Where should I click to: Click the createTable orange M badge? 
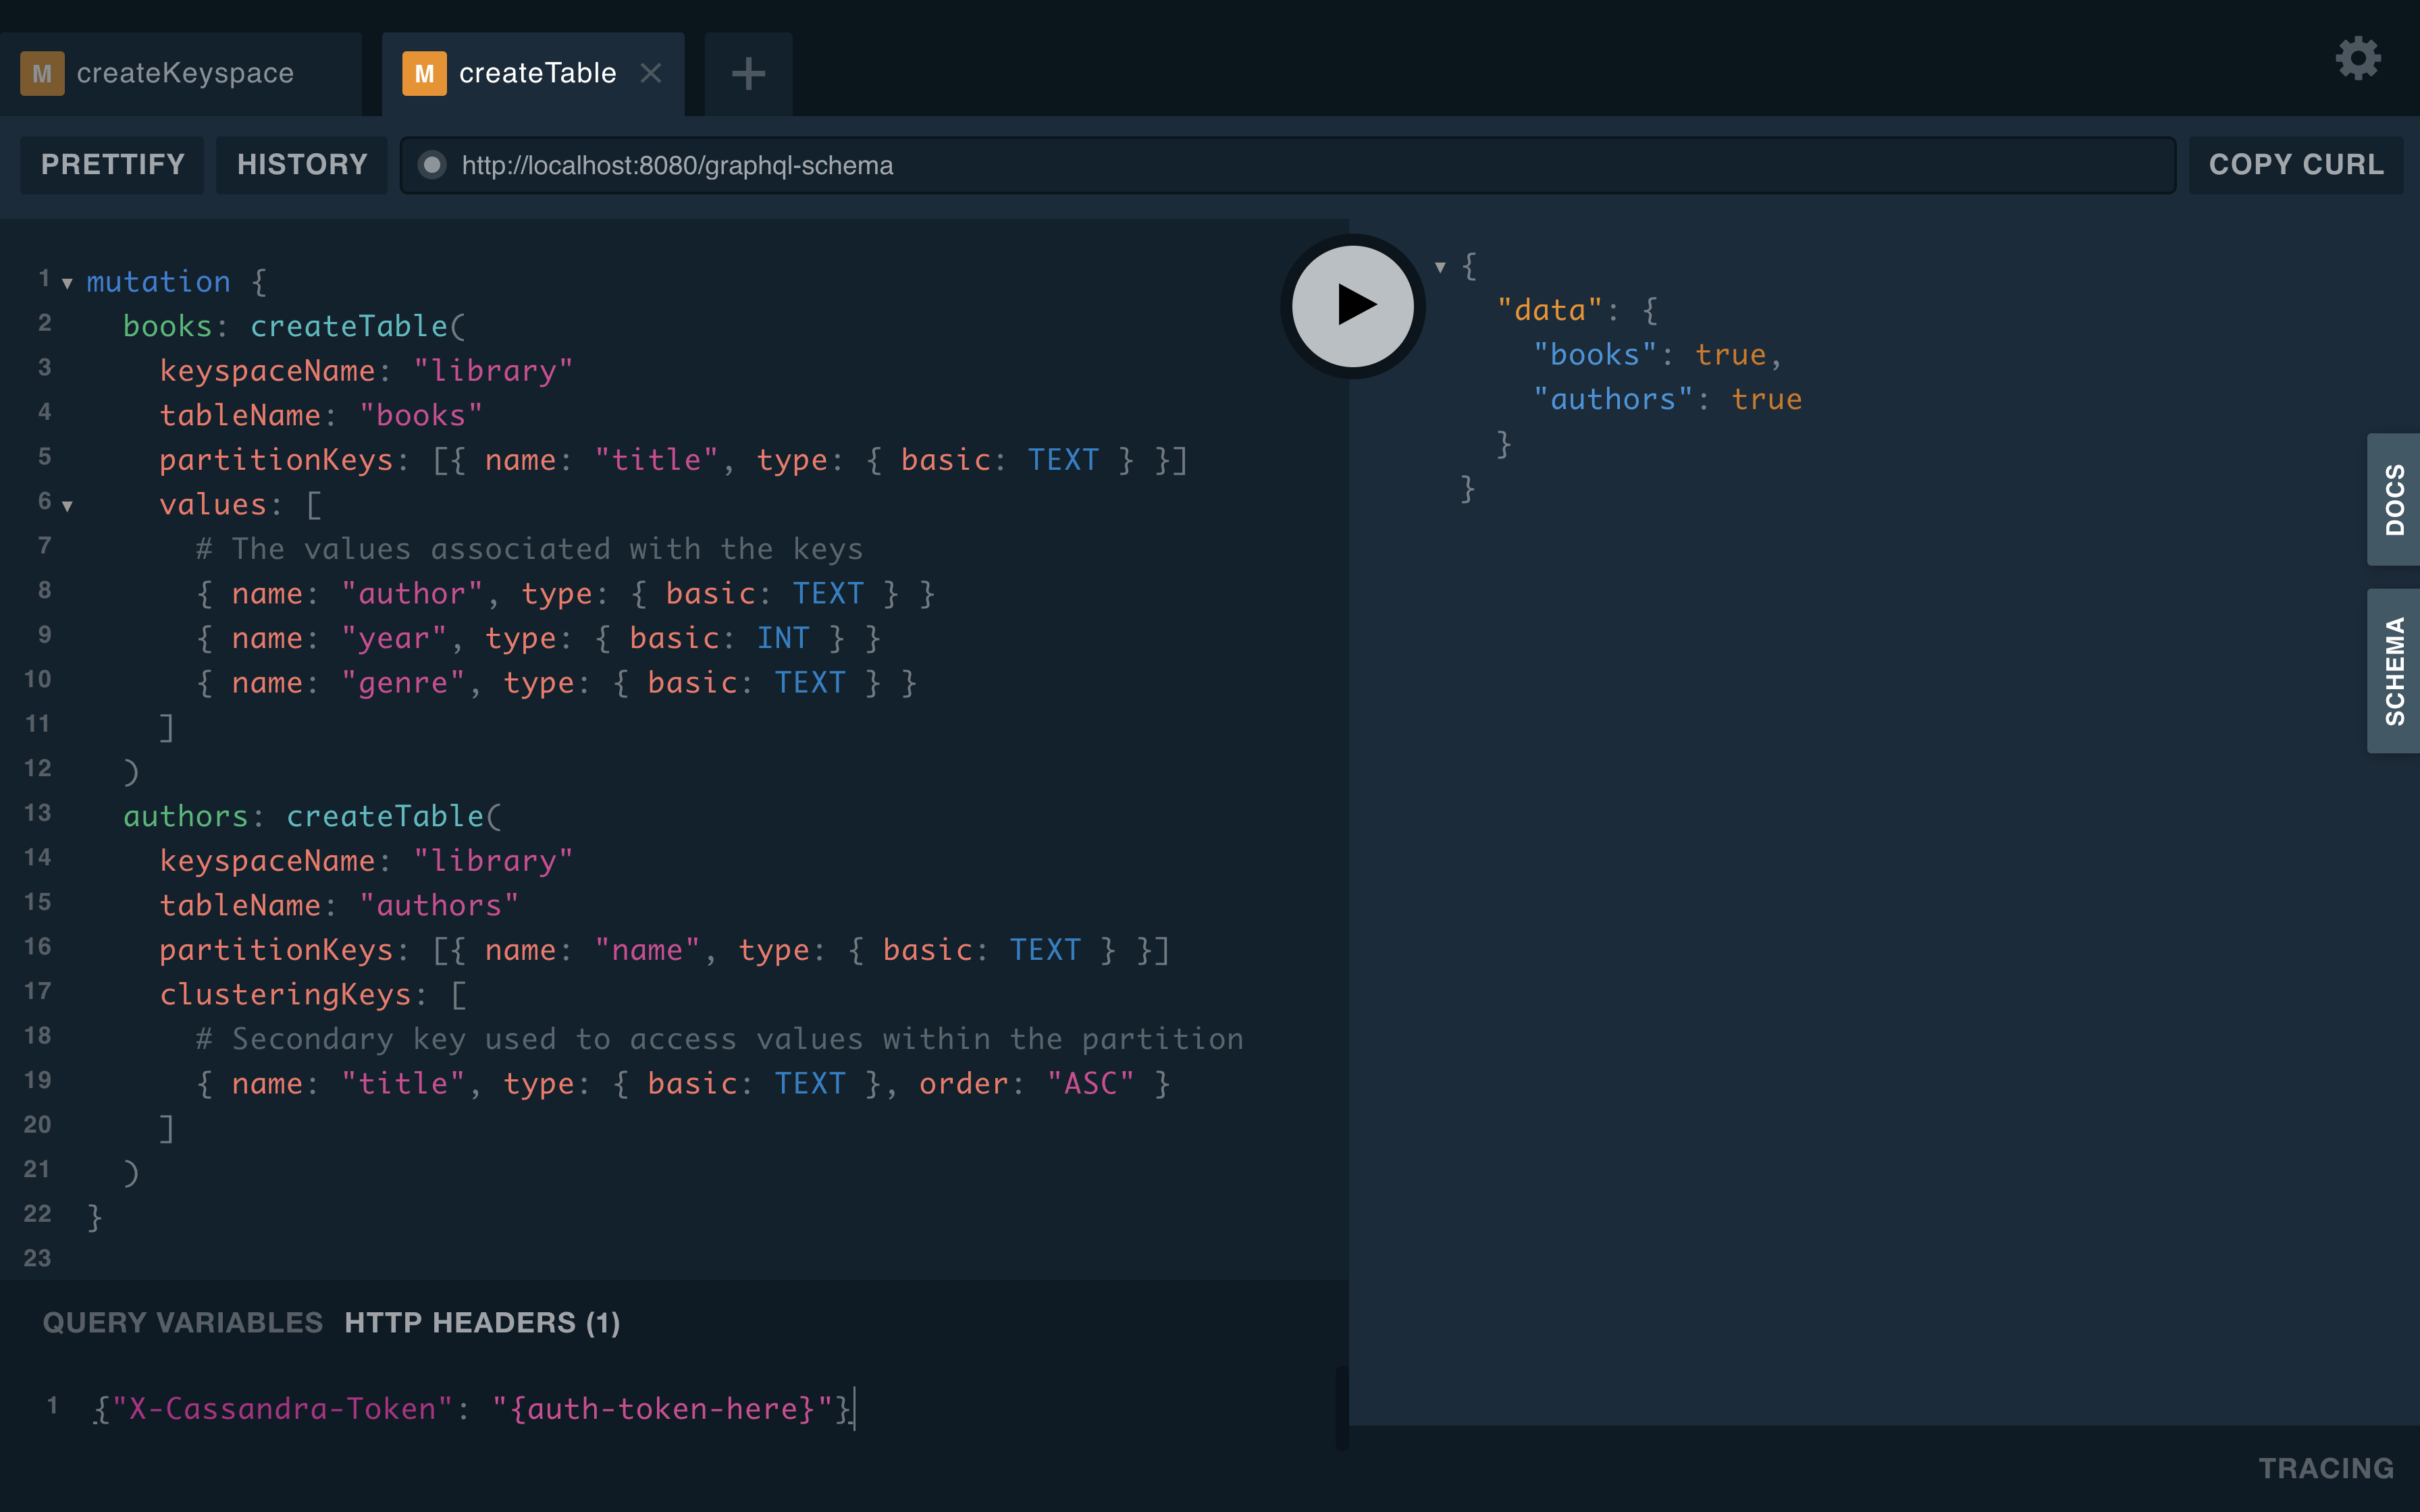(x=424, y=74)
